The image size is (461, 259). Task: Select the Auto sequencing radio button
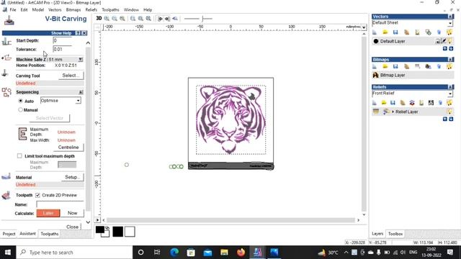click(20, 101)
